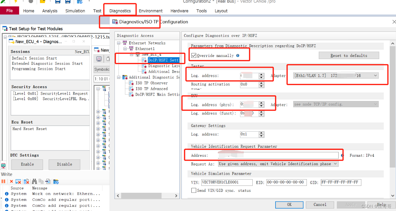Click dropdown arrow next to Start measurement icon
This screenshot has height=211, width=396.
pos(23,1)
